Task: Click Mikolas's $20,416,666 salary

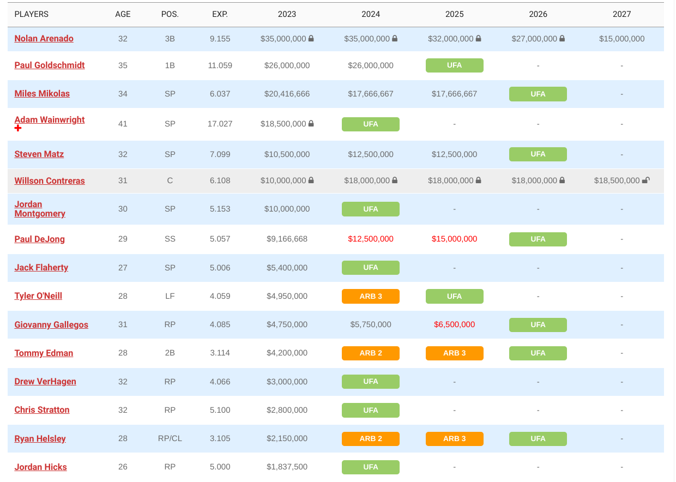Action: tap(287, 94)
